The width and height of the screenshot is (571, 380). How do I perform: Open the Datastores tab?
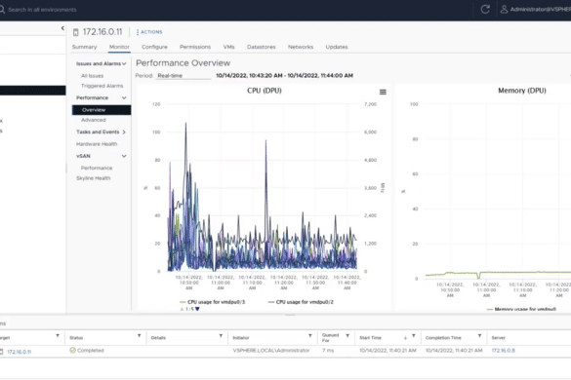(x=262, y=47)
